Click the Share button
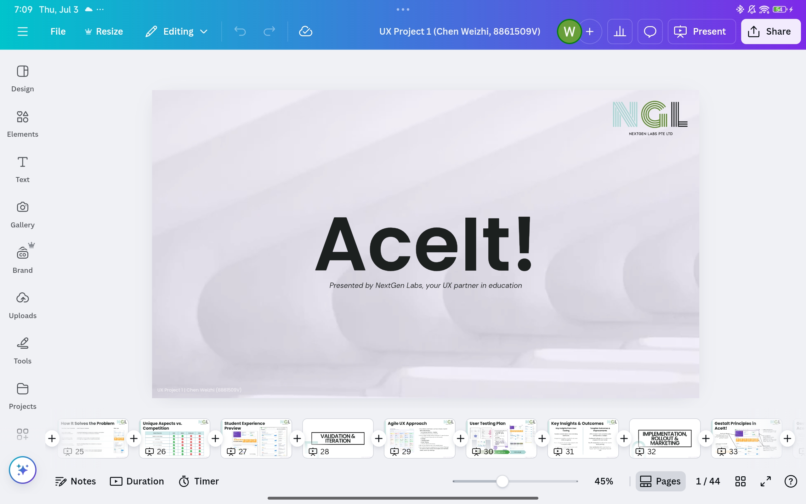 coord(770,31)
